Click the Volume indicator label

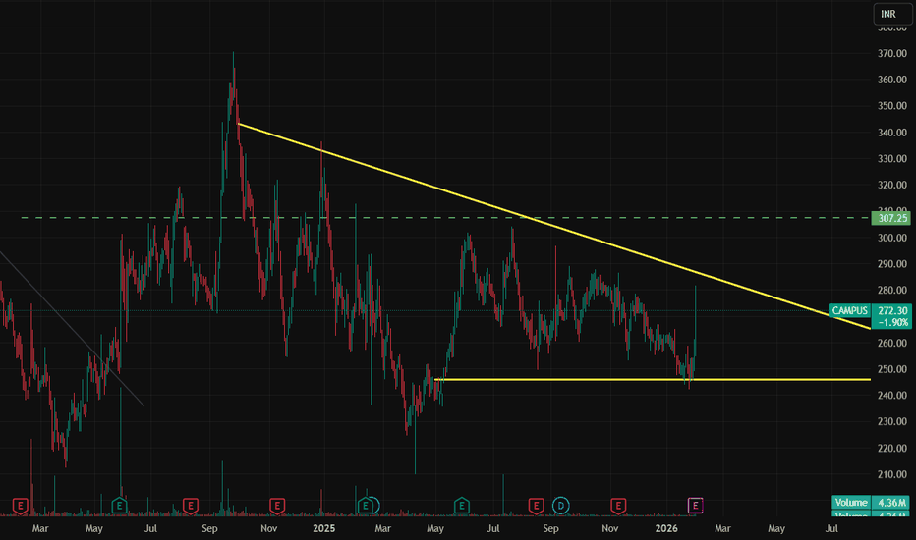[850, 503]
